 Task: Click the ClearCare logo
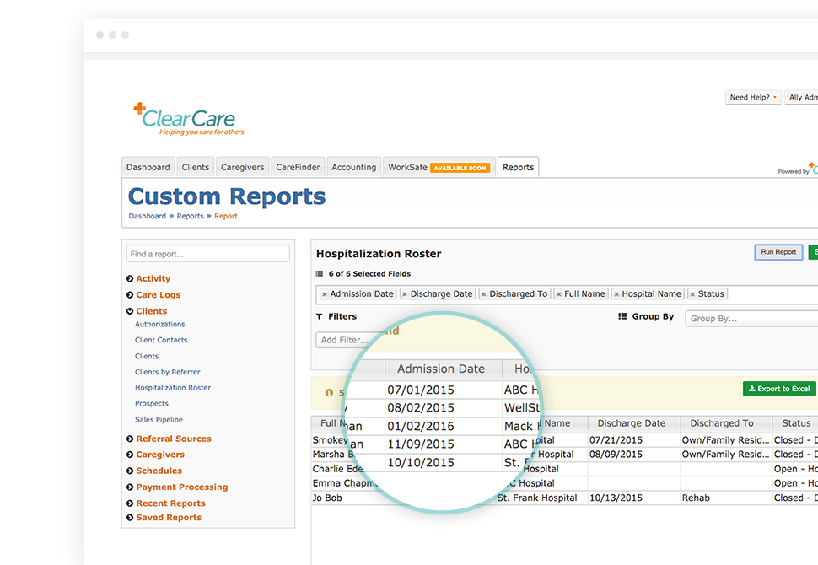click(189, 119)
